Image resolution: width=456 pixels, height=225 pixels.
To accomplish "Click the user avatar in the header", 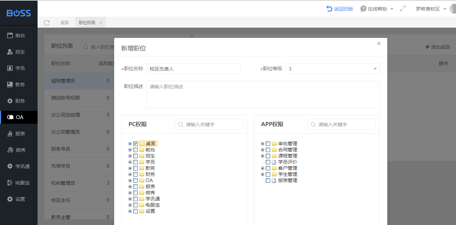I will (x=453, y=9).
